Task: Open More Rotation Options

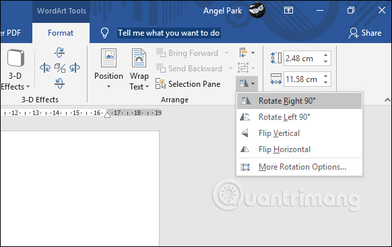Action: (299, 167)
